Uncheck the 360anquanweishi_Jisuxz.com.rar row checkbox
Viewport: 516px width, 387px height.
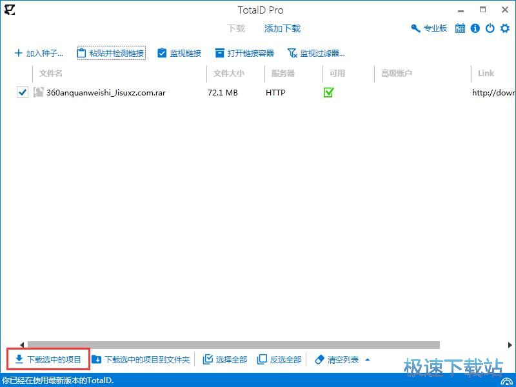(23, 92)
